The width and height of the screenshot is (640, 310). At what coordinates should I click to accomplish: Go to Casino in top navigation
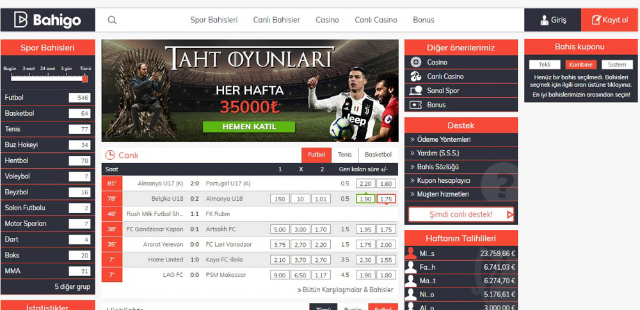tap(327, 20)
